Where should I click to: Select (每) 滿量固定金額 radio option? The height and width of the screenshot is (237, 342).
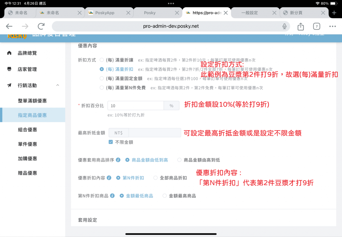click(x=102, y=78)
